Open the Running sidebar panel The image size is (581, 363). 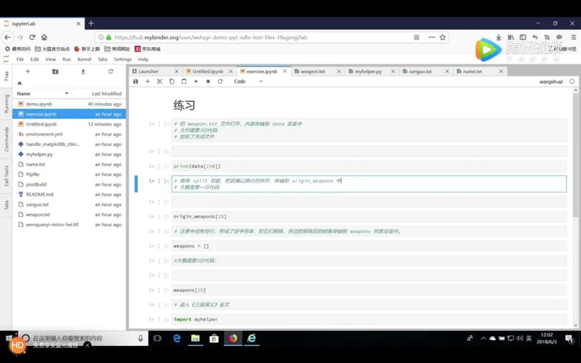7,104
